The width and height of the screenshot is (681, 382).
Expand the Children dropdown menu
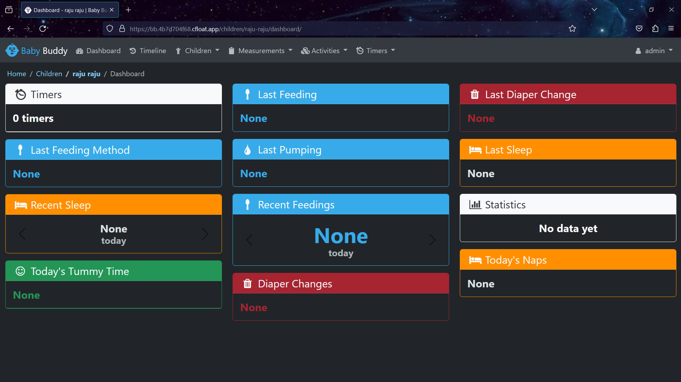197,51
